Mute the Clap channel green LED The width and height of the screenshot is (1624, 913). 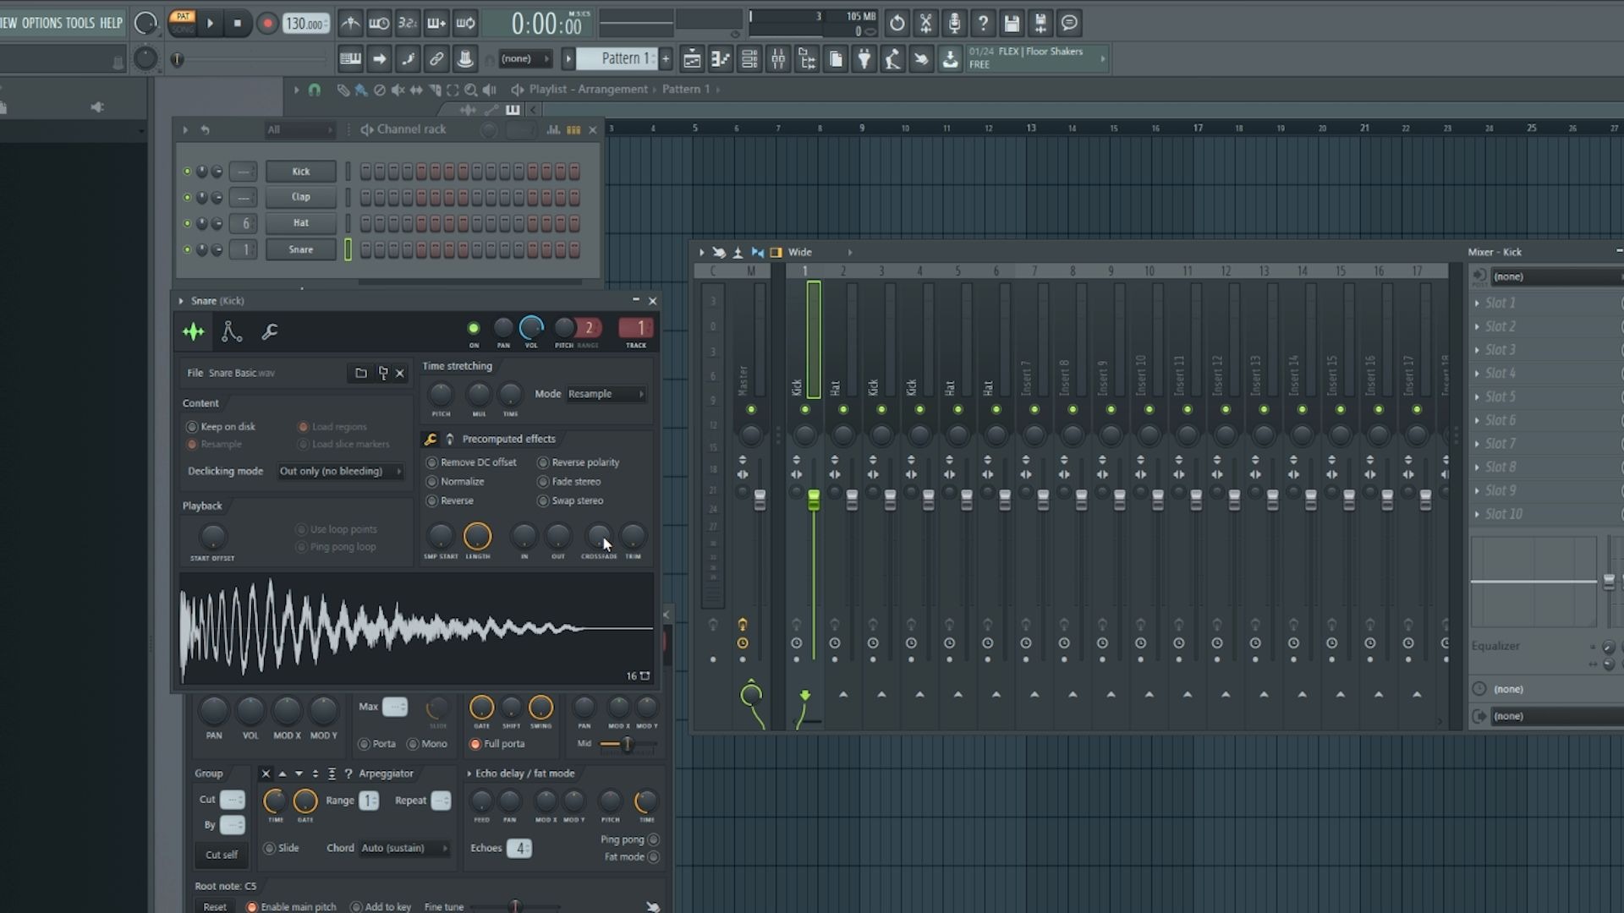pyautogui.click(x=187, y=197)
